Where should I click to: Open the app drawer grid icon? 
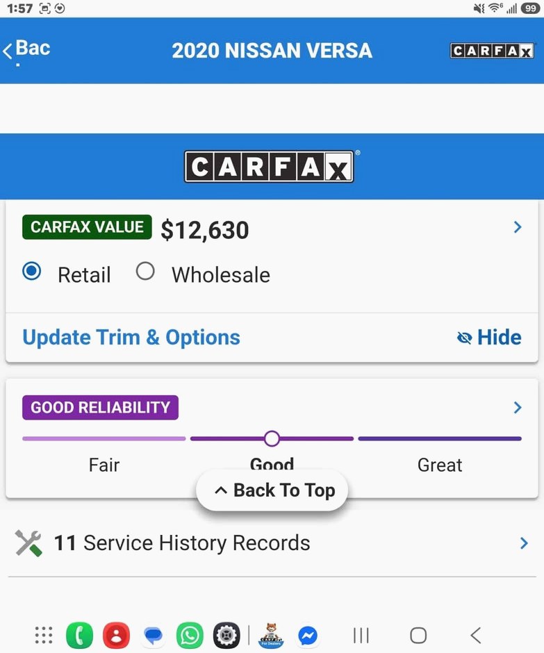(x=43, y=636)
